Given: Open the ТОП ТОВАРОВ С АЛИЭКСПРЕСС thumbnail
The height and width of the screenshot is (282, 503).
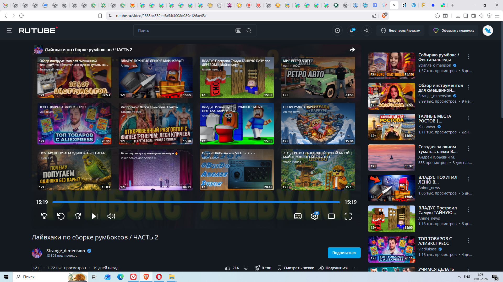Looking at the screenshot, I should tap(74, 124).
